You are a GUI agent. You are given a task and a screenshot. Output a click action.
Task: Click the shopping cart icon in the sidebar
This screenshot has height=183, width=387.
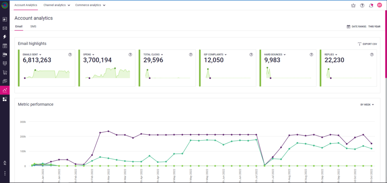[5, 72]
